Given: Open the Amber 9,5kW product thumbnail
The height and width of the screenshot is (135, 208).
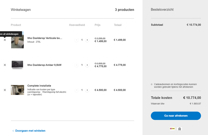Looking at the screenshot, I should click(x=17, y=65).
